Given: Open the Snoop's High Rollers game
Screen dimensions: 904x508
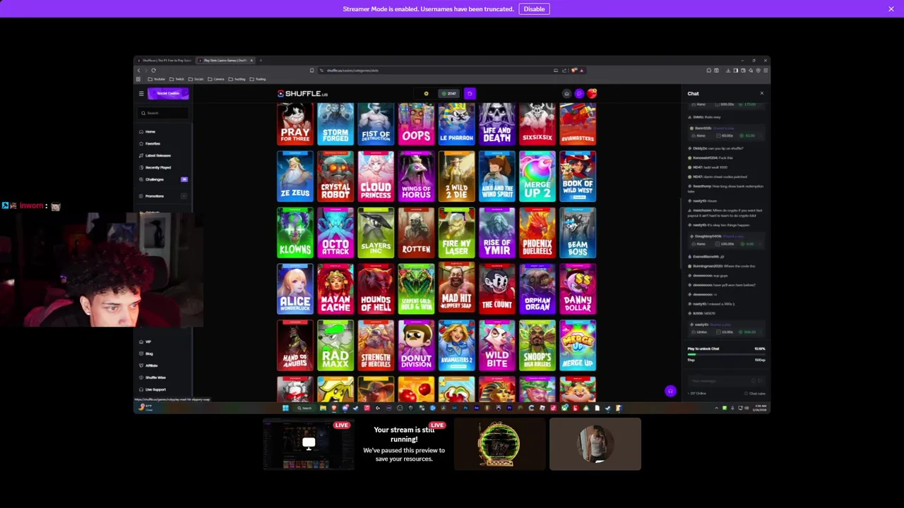Looking at the screenshot, I should point(537,346).
